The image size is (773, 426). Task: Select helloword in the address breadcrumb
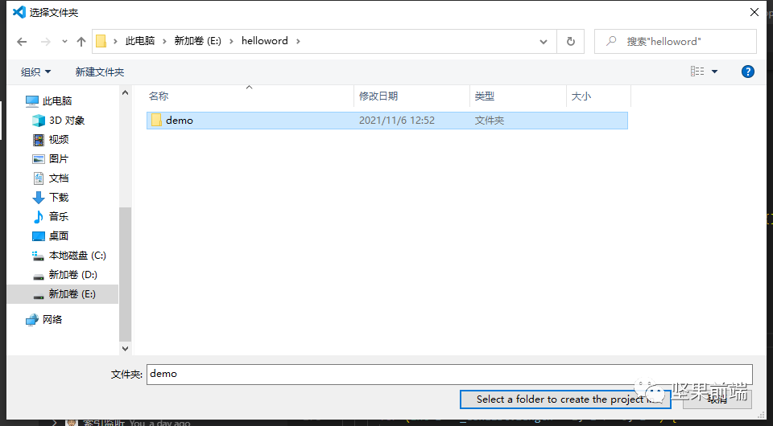point(265,41)
